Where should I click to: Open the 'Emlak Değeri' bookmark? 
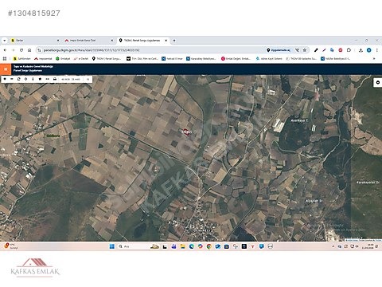[x=236, y=58]
